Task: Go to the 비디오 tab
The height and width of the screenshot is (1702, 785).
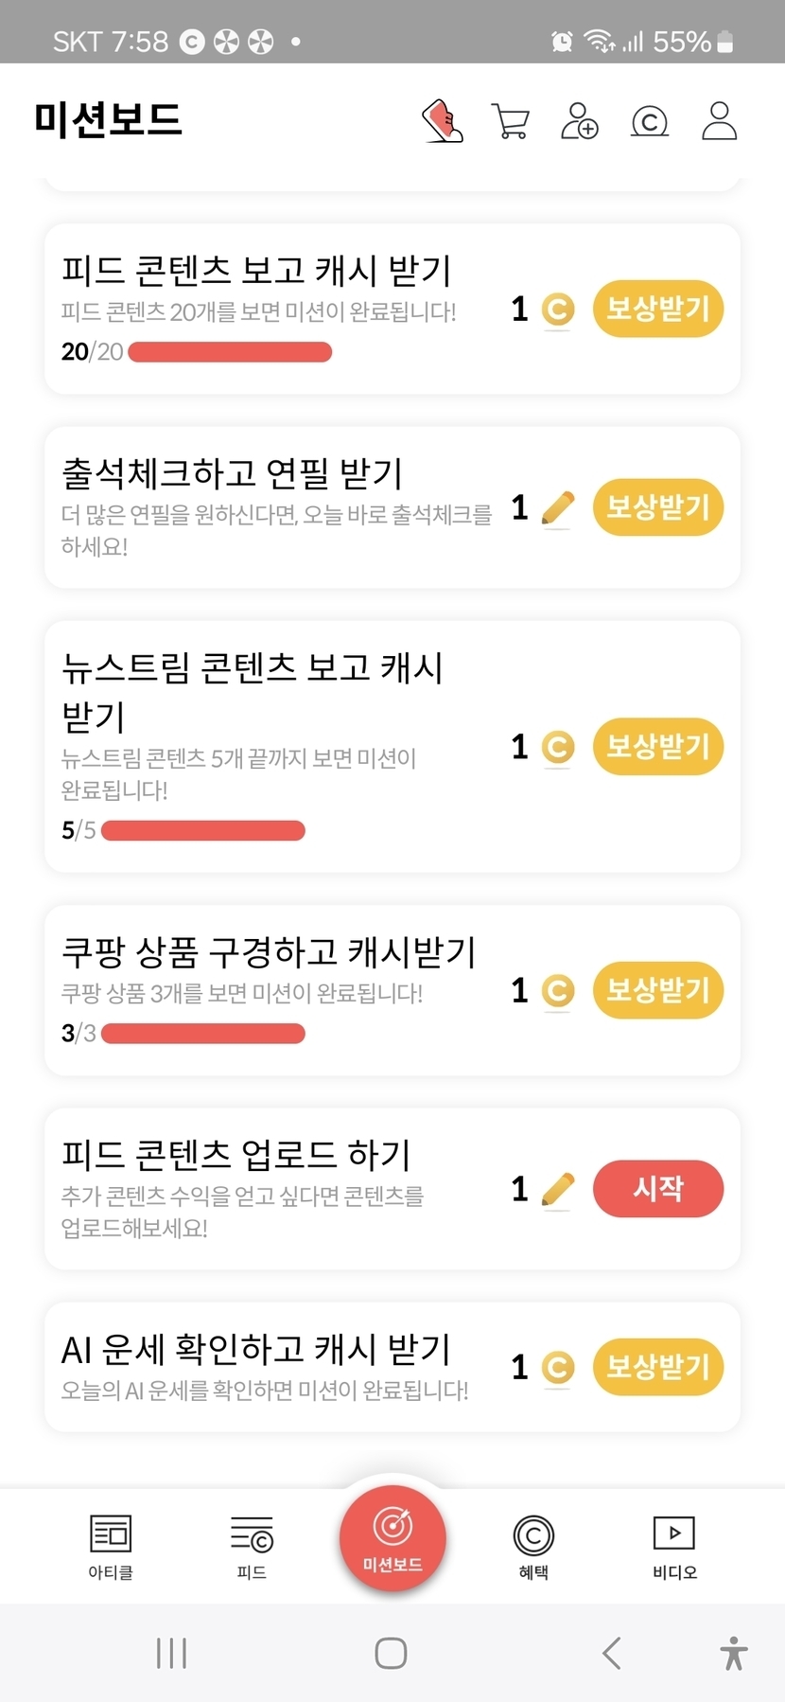Action: pos(674,1547)
